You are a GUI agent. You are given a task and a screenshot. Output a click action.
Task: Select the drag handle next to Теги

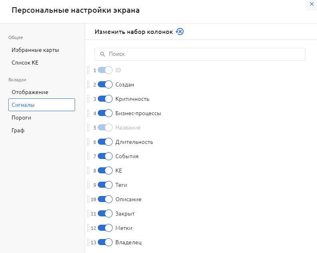coord(88,185)
